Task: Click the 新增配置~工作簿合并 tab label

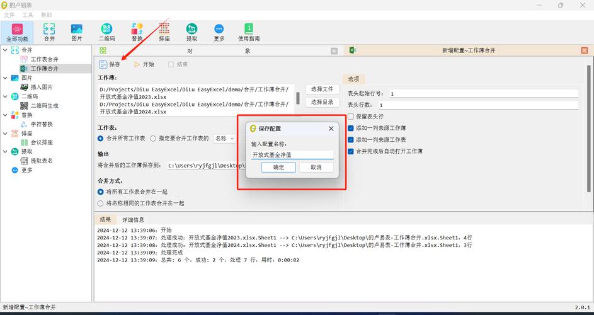Action: point(469,50)
